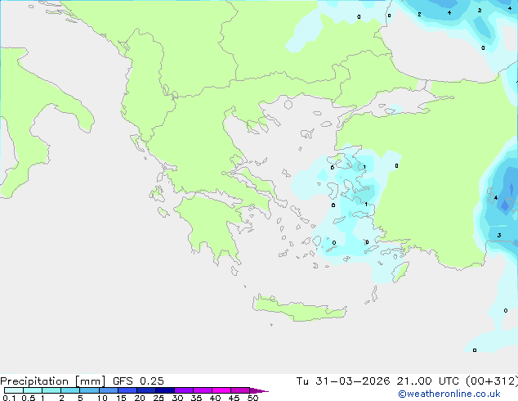Choose the magenta 40–45 mm legend swatch
Screen dimensions: 518x401
221,390
